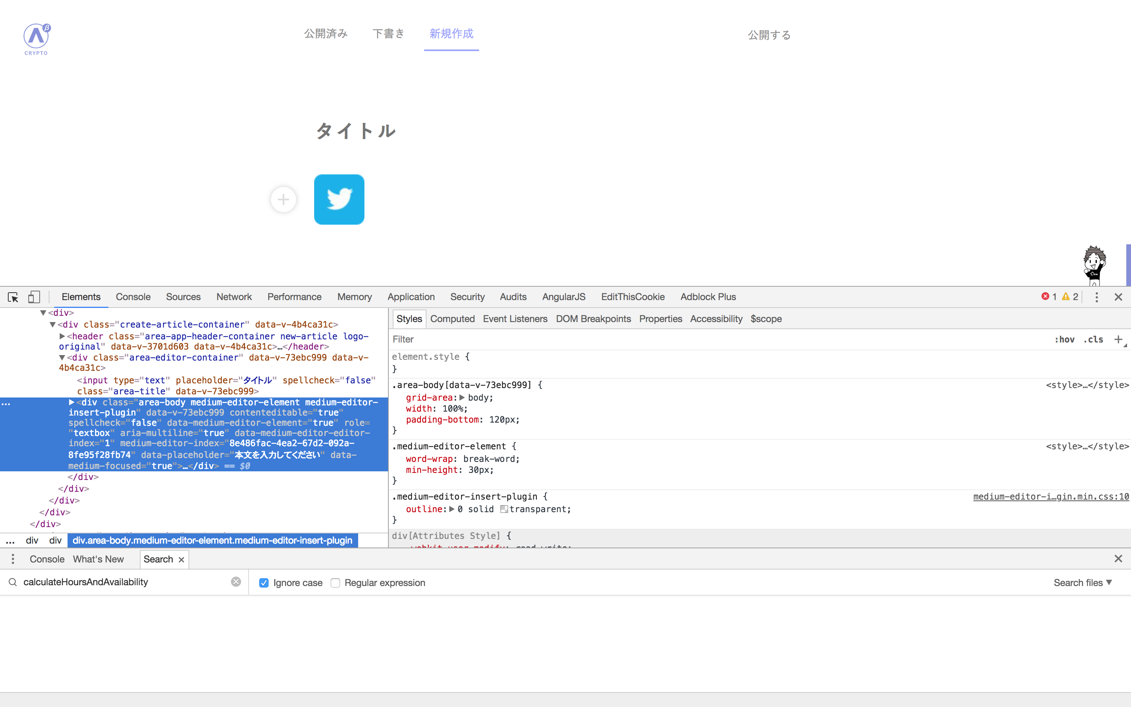Toggle the :hov element state button
Viewport: 1131px width, 707px height.
point(1064,339)
